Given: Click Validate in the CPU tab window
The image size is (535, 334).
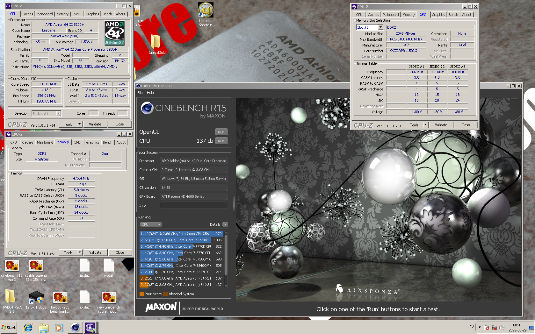Looking at the screenshot, I should pyautogui.click(x=95, y=124).
